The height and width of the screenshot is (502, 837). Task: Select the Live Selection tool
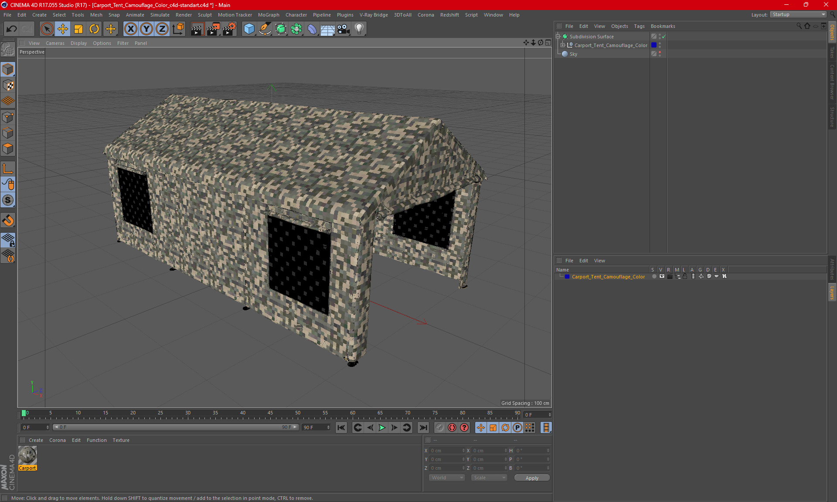[47, 29]
